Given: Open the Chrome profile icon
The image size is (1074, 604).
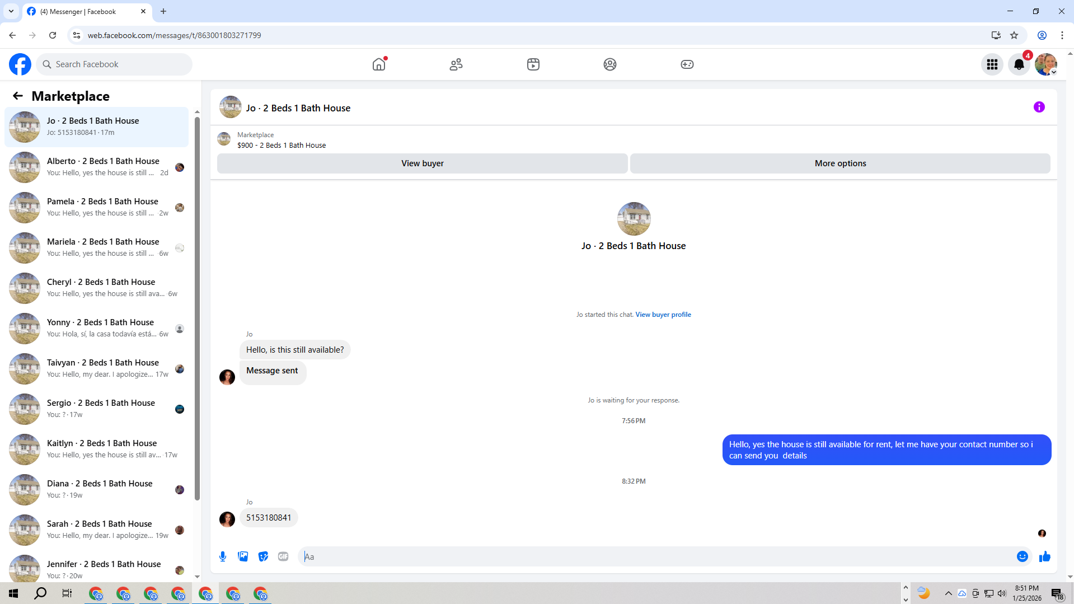Looking at the screenshot, I should pos(1042,35).
